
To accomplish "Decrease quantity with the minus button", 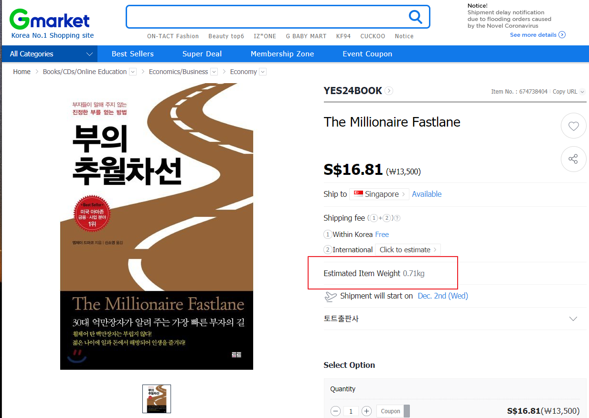I will coord(336,411).
